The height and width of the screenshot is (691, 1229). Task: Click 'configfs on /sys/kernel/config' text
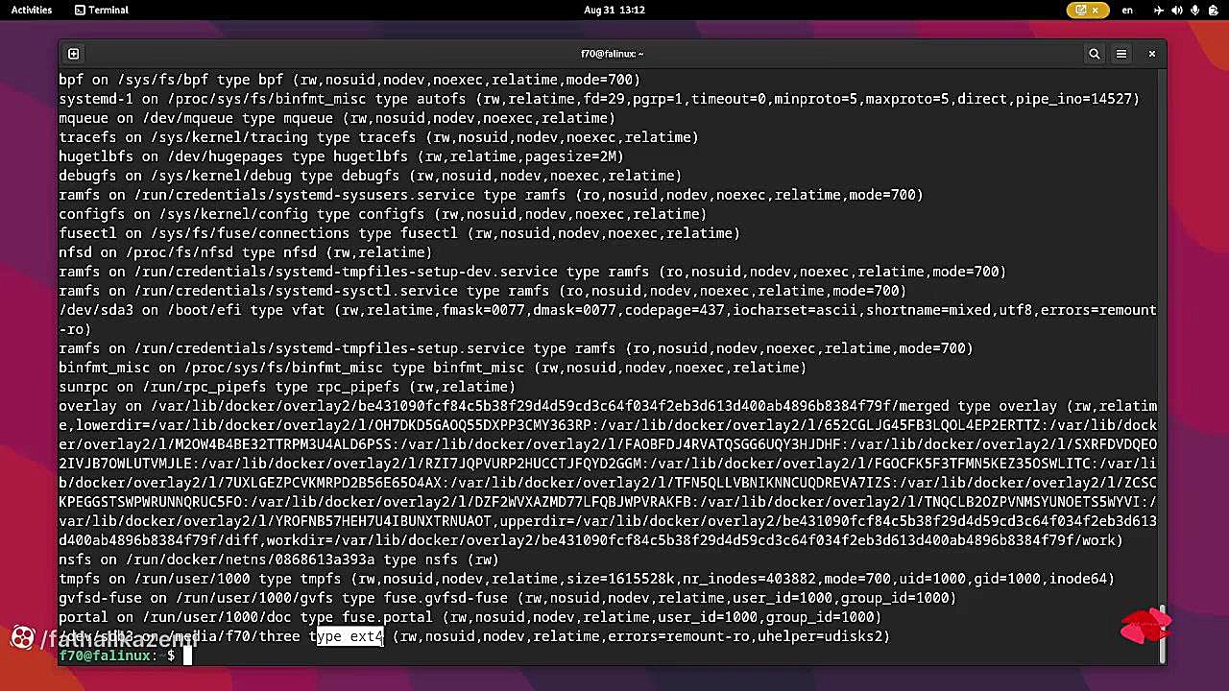183,214
